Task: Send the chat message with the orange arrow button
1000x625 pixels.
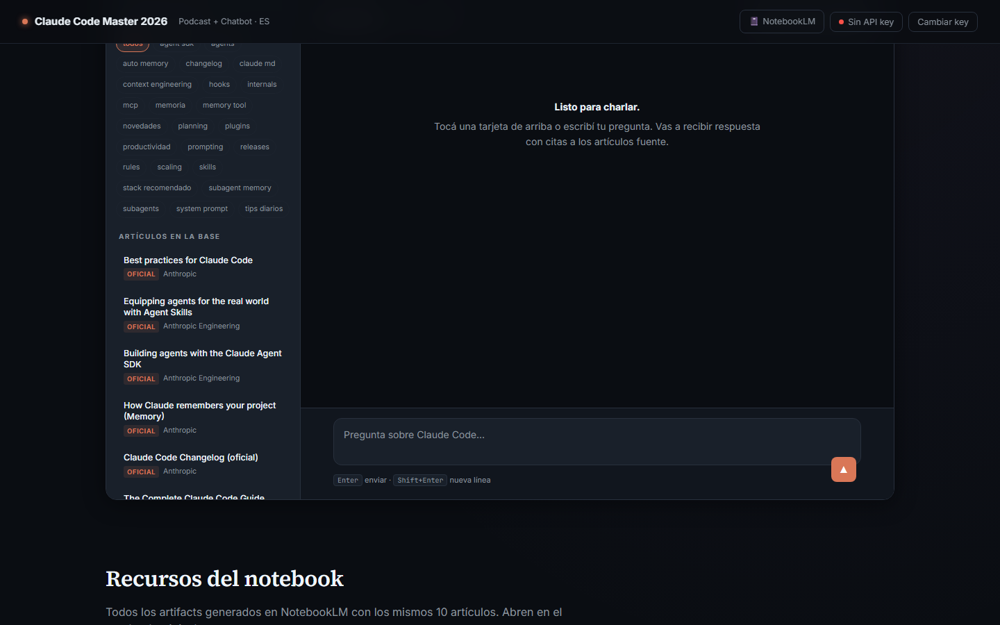Action: coord(844,469)
